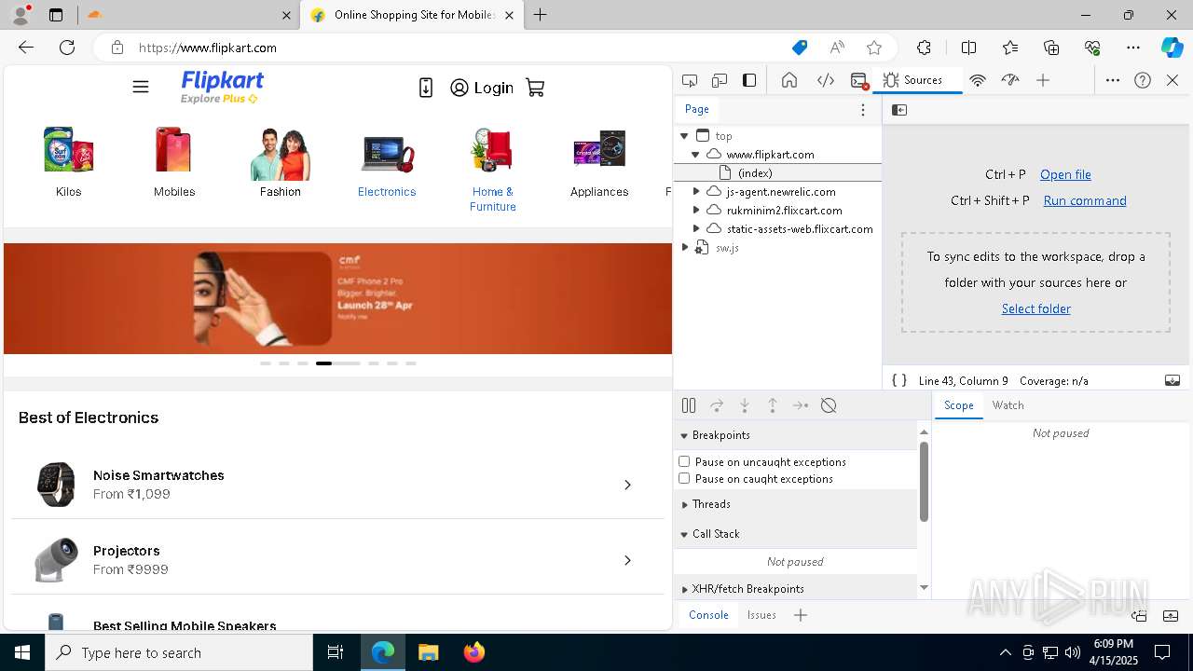Open Noise Smartwatches listing
1193x671 pixels.
(x=336, y=485)
